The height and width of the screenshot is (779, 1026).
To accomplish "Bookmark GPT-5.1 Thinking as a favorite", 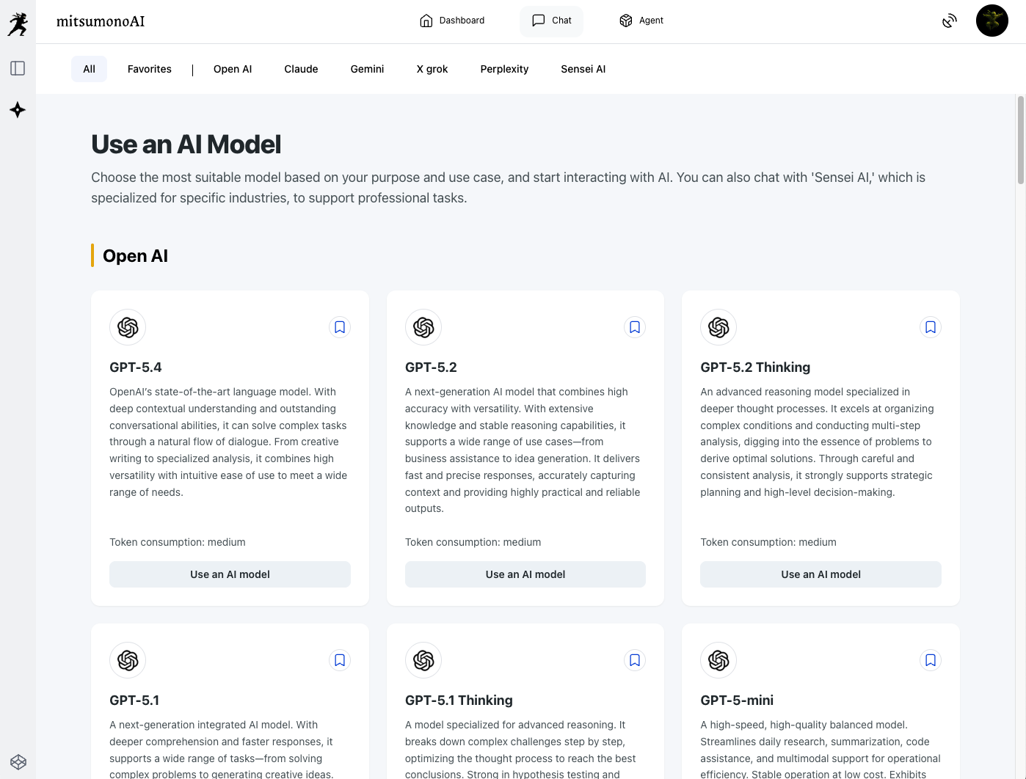I will (x=635, y=660).
